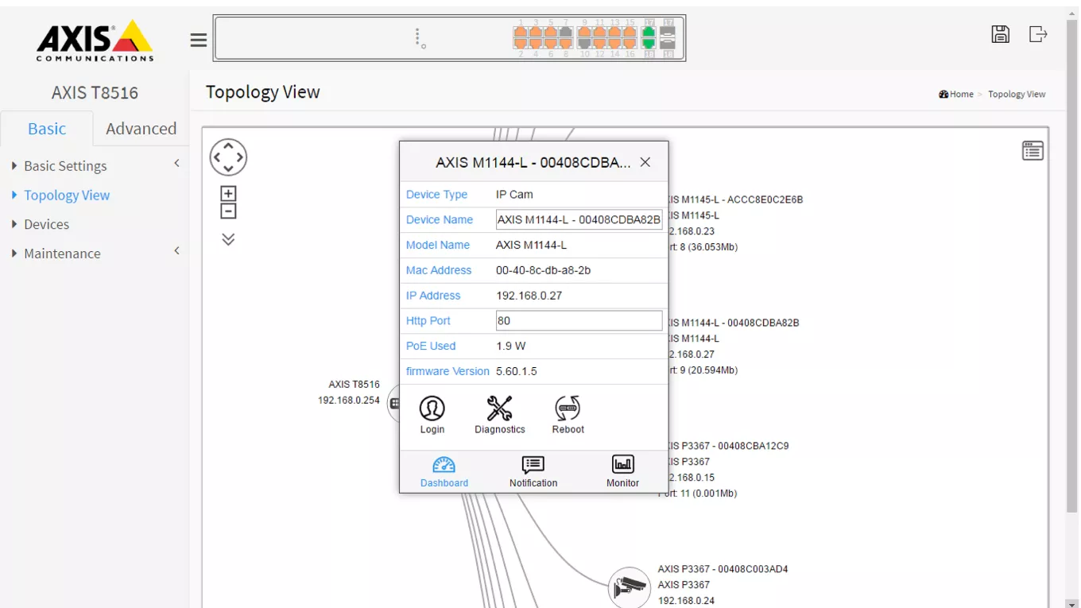Click the Http Port input field
The image size is (1081, 608).
[579, 321]
